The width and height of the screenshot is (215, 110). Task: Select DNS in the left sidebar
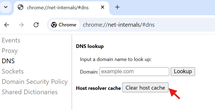(x=8, y=61)
